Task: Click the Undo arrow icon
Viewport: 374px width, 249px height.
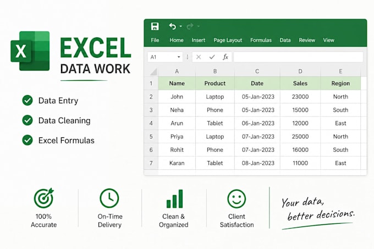Action: tap(173, 26)
